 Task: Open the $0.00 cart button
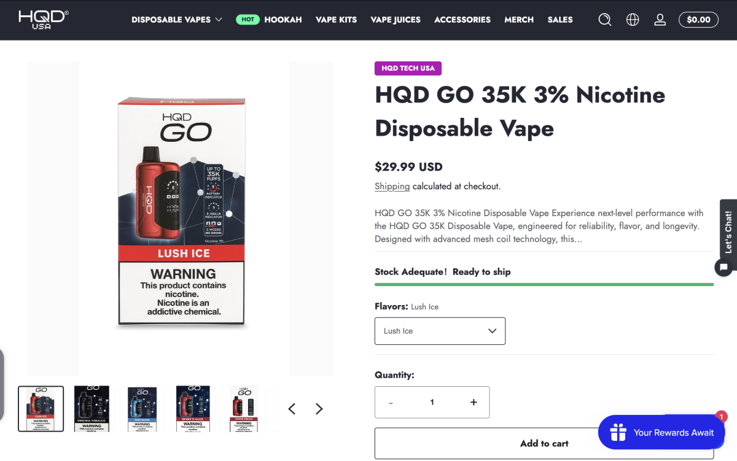[698, 20]
